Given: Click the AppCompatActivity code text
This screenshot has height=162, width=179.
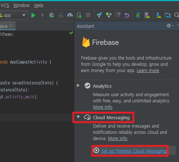Looking at the screenshot, I should [x=28, y=62].
